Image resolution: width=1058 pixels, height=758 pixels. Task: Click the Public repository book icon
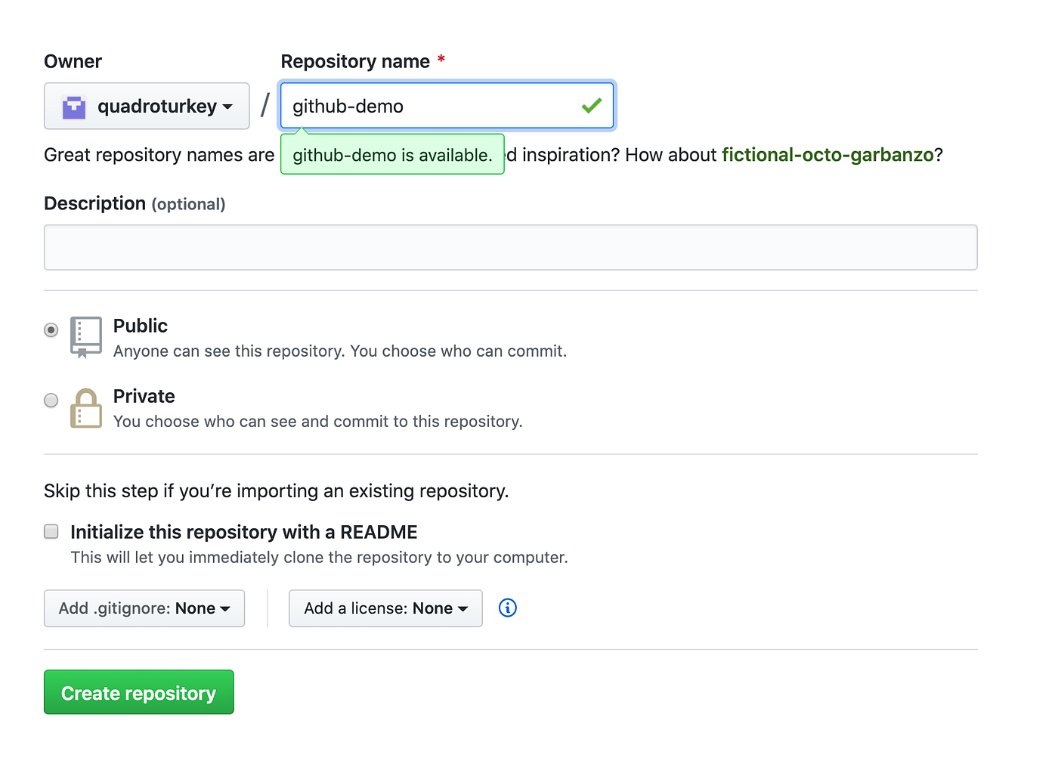(x=85, y=336)
